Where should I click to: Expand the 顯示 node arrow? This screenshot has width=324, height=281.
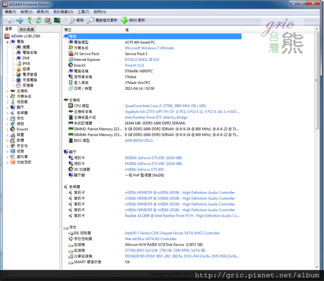point(7,108)
